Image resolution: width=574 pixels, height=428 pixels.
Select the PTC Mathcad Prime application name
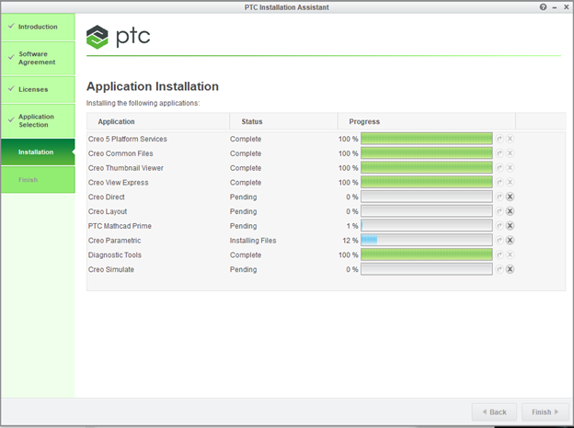coord(120,226)
